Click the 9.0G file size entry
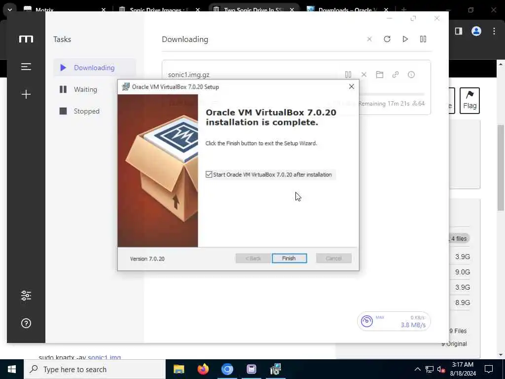This screenshot has width=505, height=379. pos(462,272)
